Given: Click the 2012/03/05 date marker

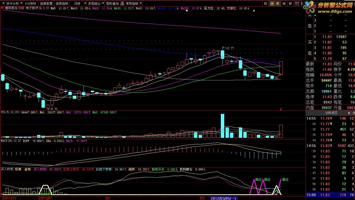Looking at the screenshot, I should click(223, 198).
